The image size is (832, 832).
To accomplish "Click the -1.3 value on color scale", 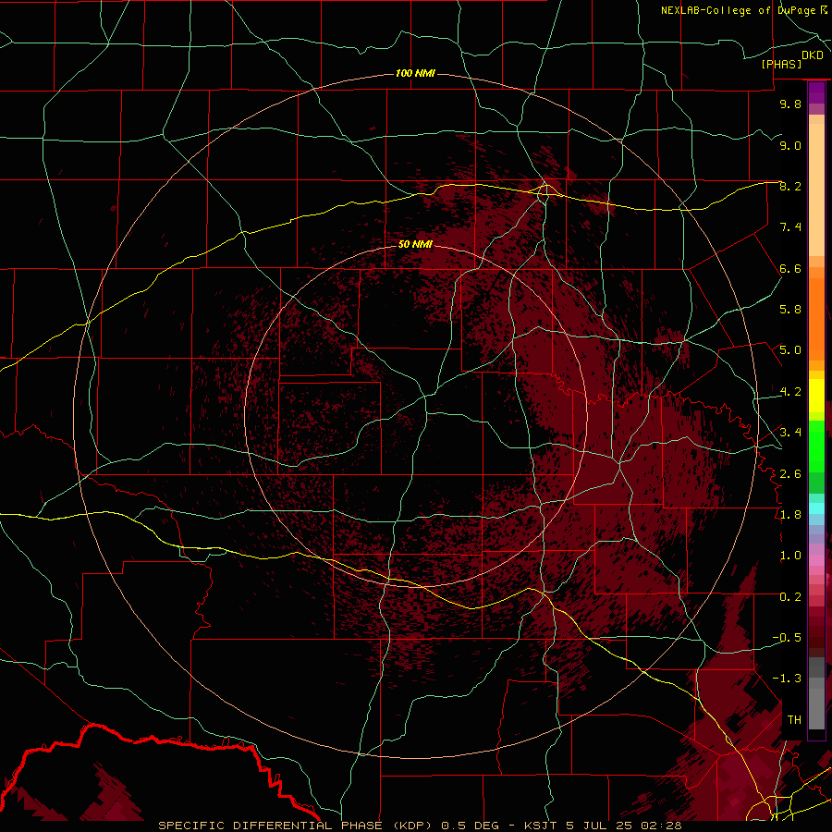I will click(787, 679).
